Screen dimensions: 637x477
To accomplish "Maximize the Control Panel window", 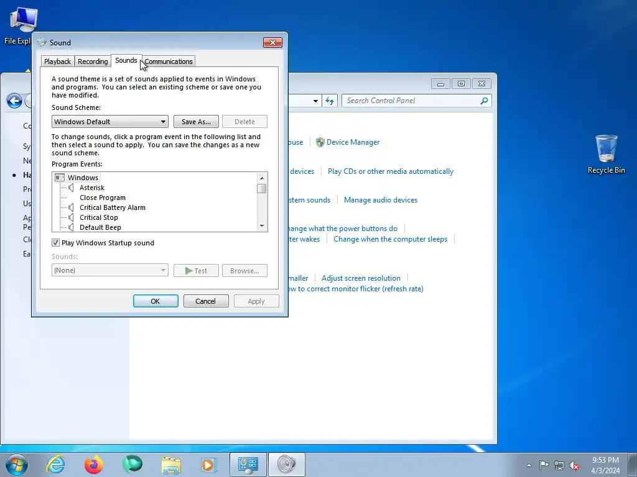I will click(x=461, y=84).
